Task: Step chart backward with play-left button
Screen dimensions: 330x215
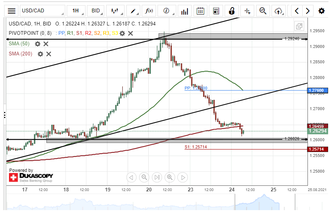Action: pyautogui.click(x=131, y=178)
